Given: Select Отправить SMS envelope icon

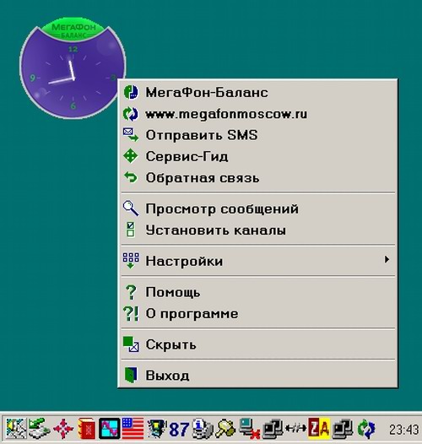Looking at the screenshot, I should (131, 135).
